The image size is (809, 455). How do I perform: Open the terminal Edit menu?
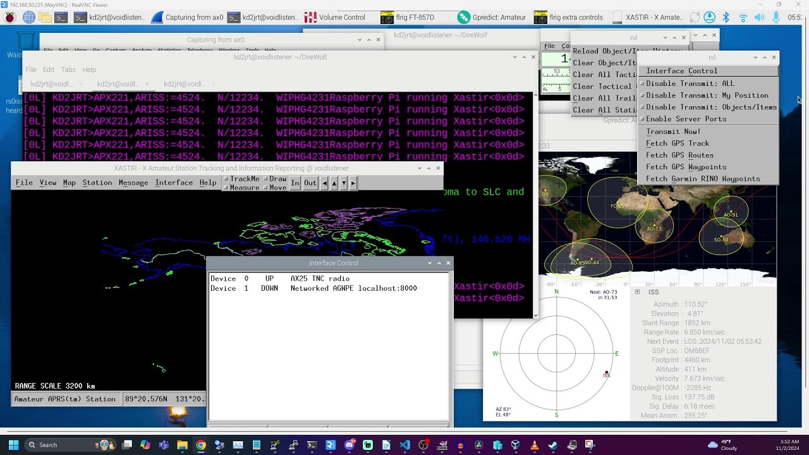point(49,70)
